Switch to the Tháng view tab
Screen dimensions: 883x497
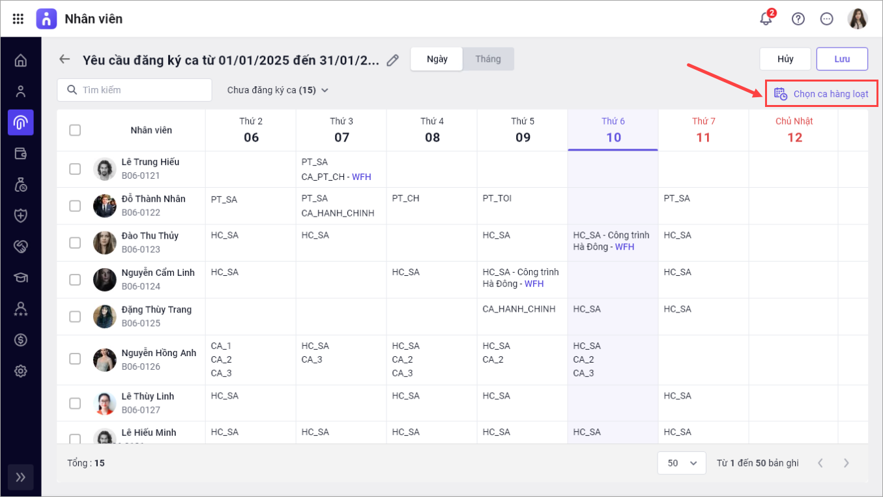tap(488, 59)
